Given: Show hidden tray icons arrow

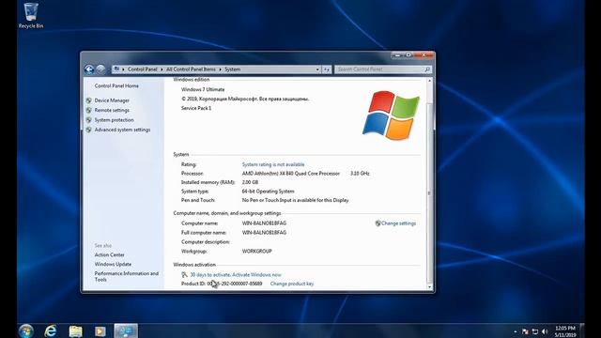Looking at the screenshot, I should coord(516,331).
